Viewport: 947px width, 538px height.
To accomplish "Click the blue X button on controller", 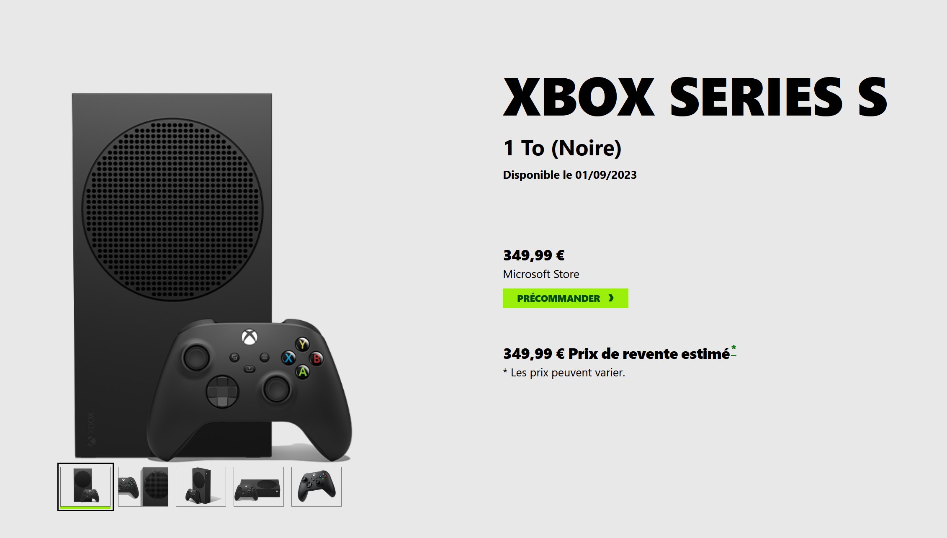I will tap(288, 358).
